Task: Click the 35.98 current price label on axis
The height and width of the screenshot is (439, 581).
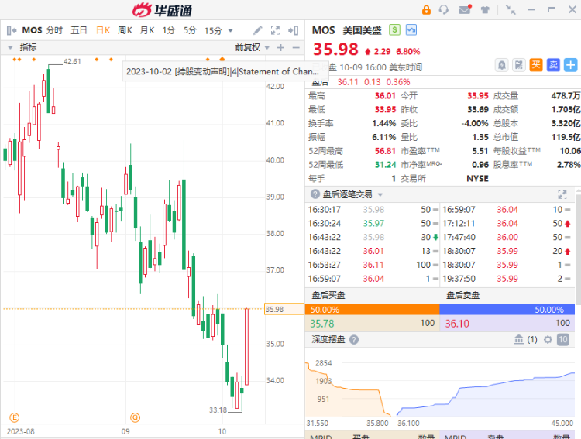Action: [284, 309]
